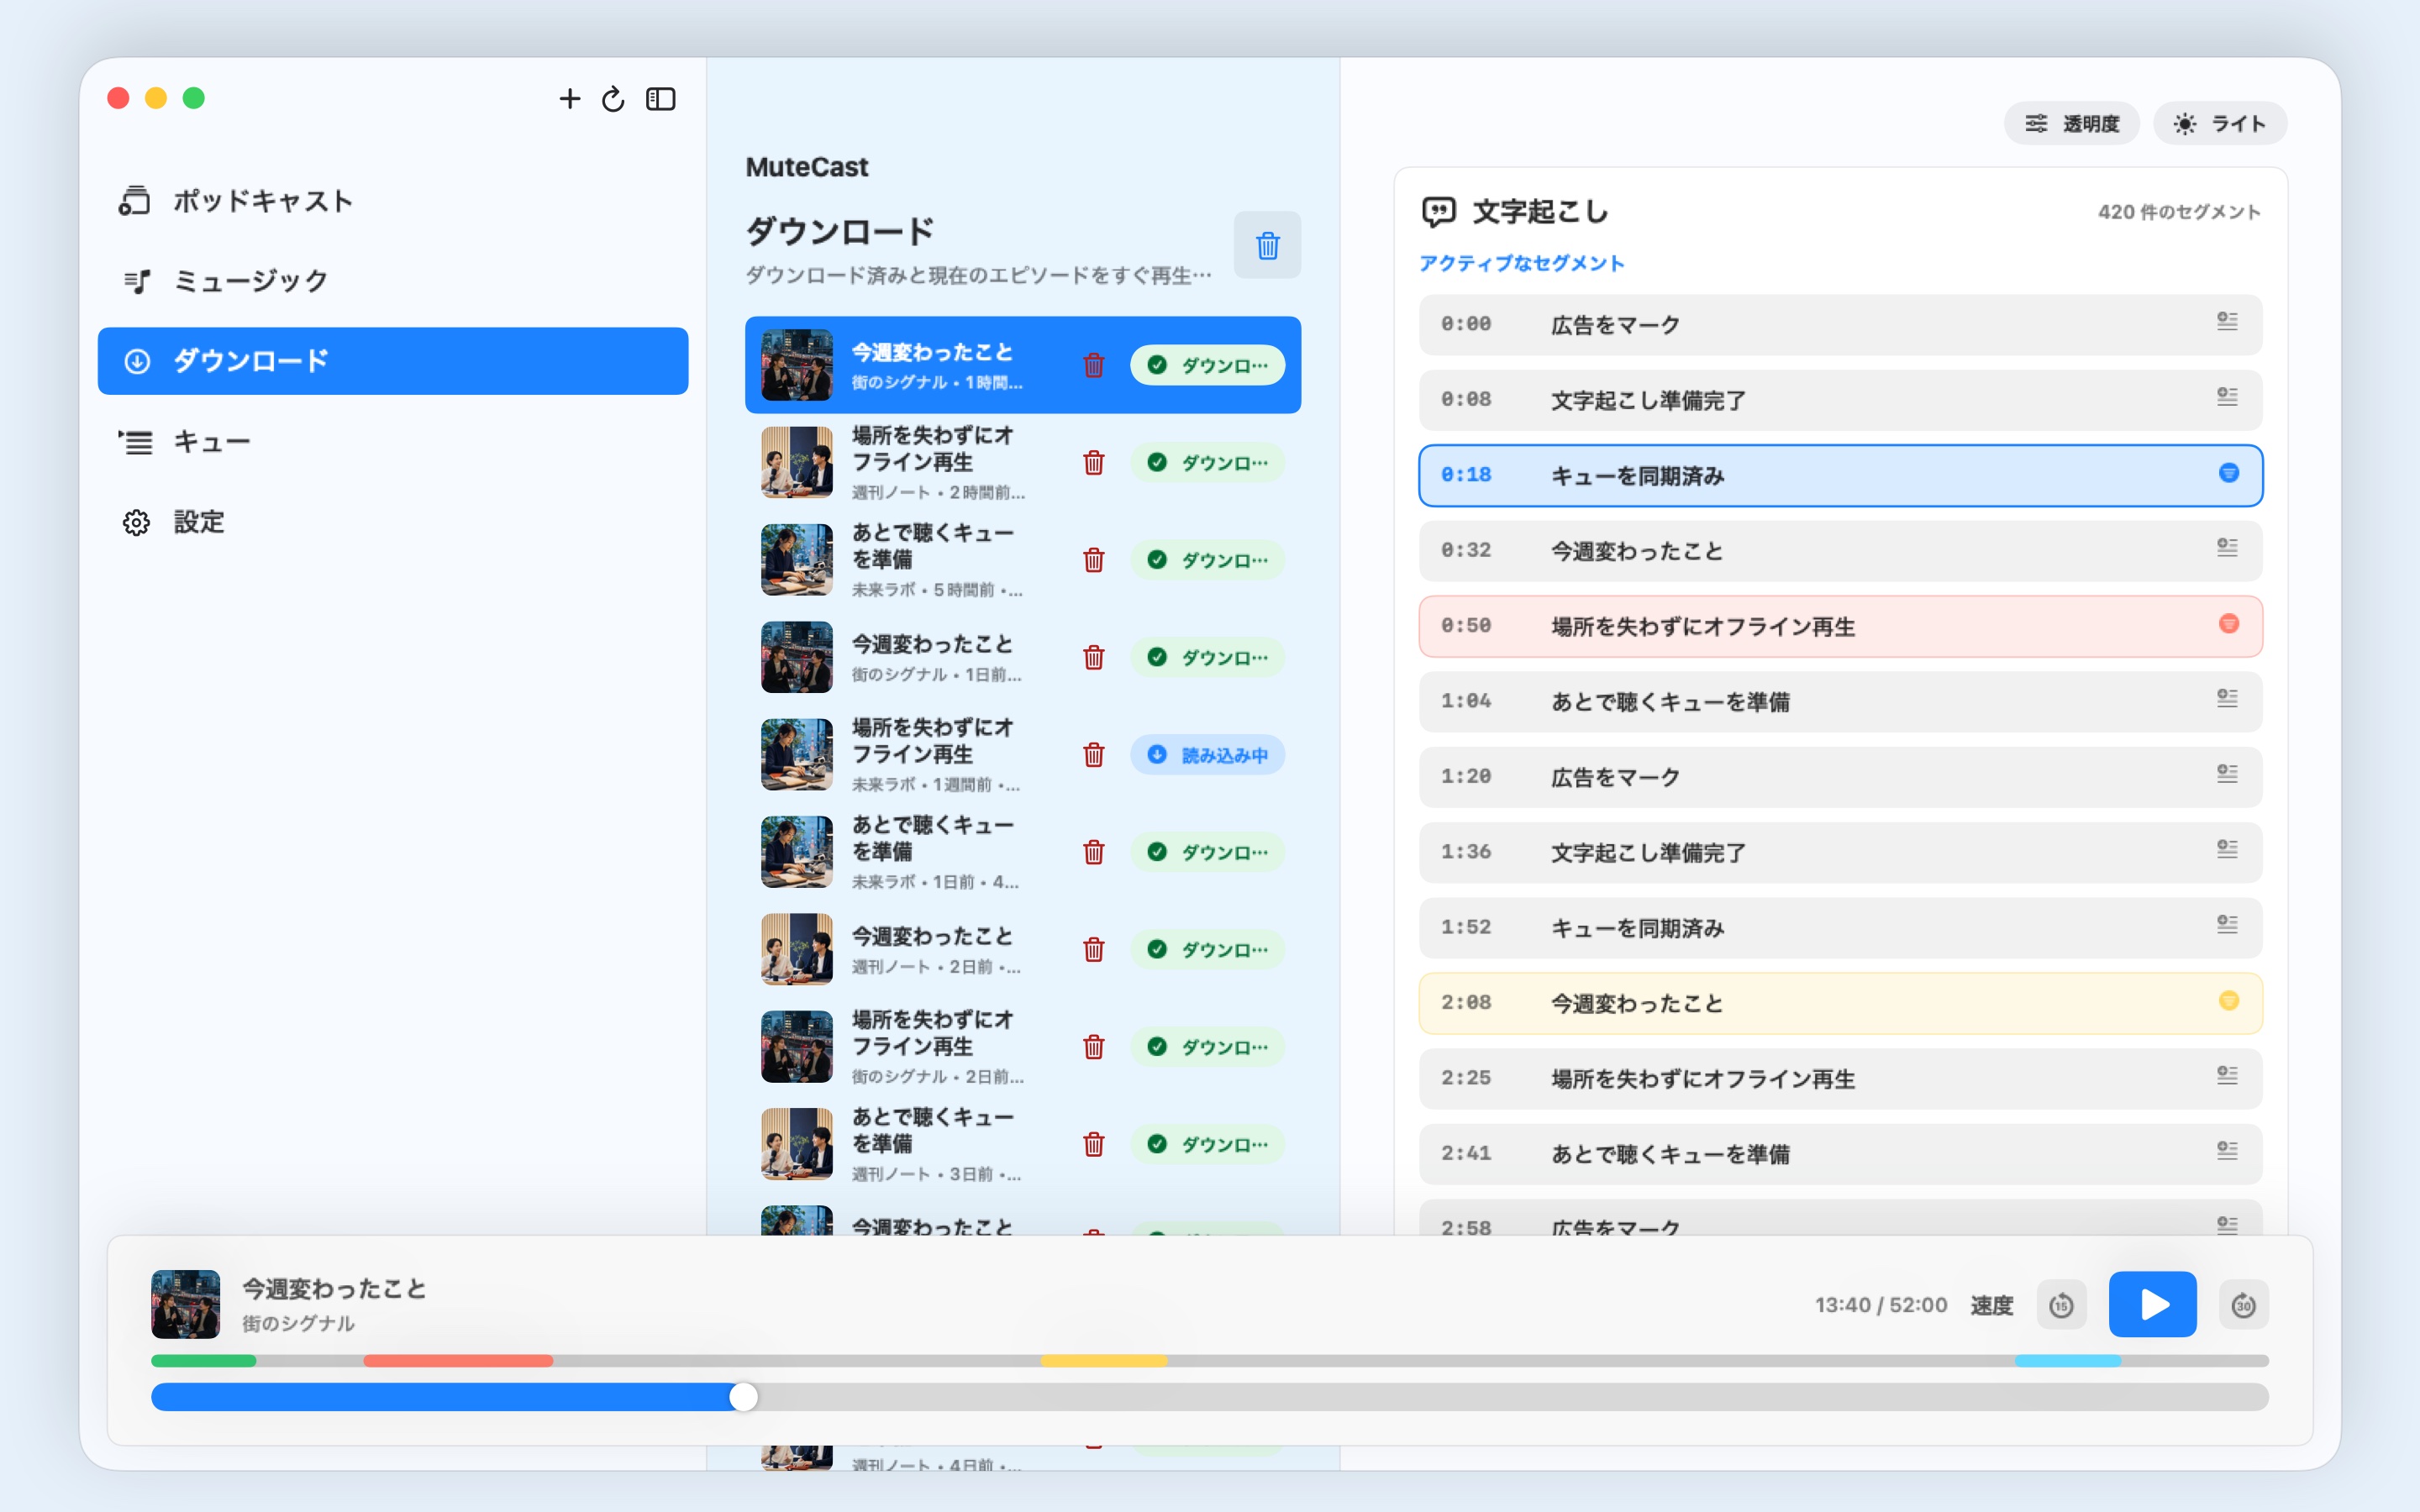Click list icon on 2:25 segment

[x=2227, y=1075]
